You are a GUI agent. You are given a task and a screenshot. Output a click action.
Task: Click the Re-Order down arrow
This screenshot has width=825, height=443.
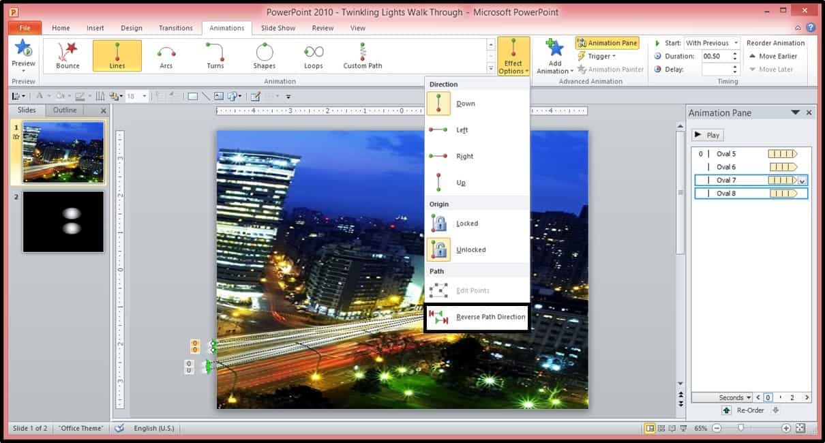775,410
